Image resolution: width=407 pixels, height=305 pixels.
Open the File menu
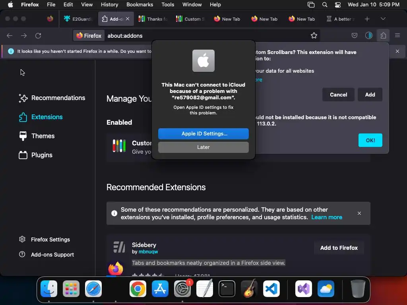(x=51, y=5)
